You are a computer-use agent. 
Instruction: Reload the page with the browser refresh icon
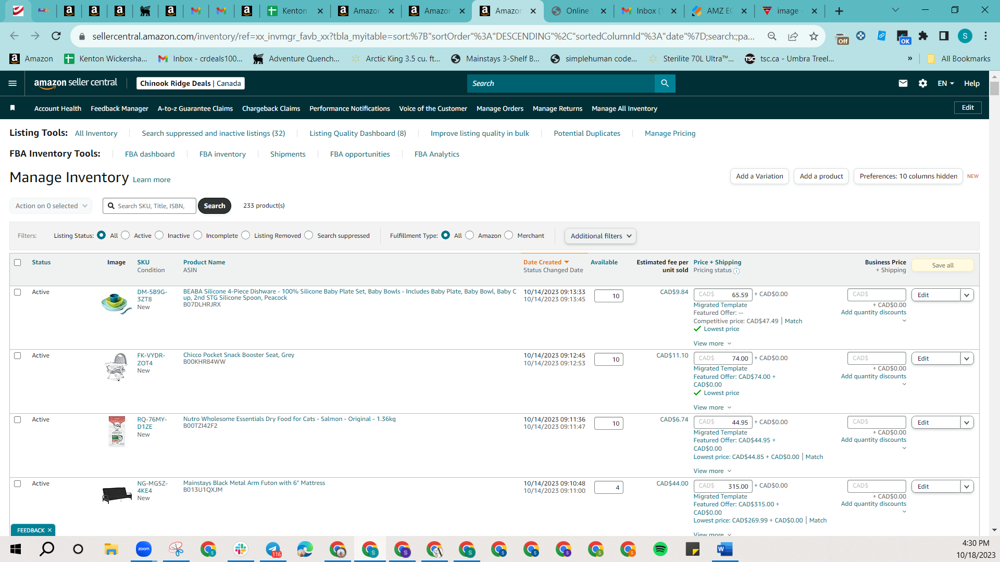(x=56, y=36)
